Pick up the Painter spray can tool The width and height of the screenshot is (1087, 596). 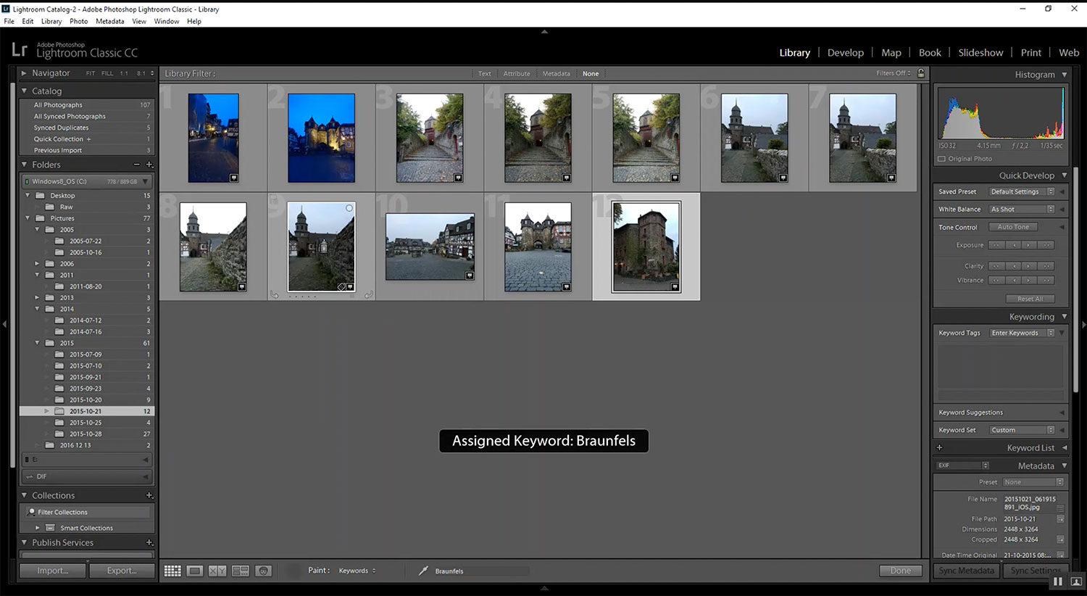coord(423,571)
